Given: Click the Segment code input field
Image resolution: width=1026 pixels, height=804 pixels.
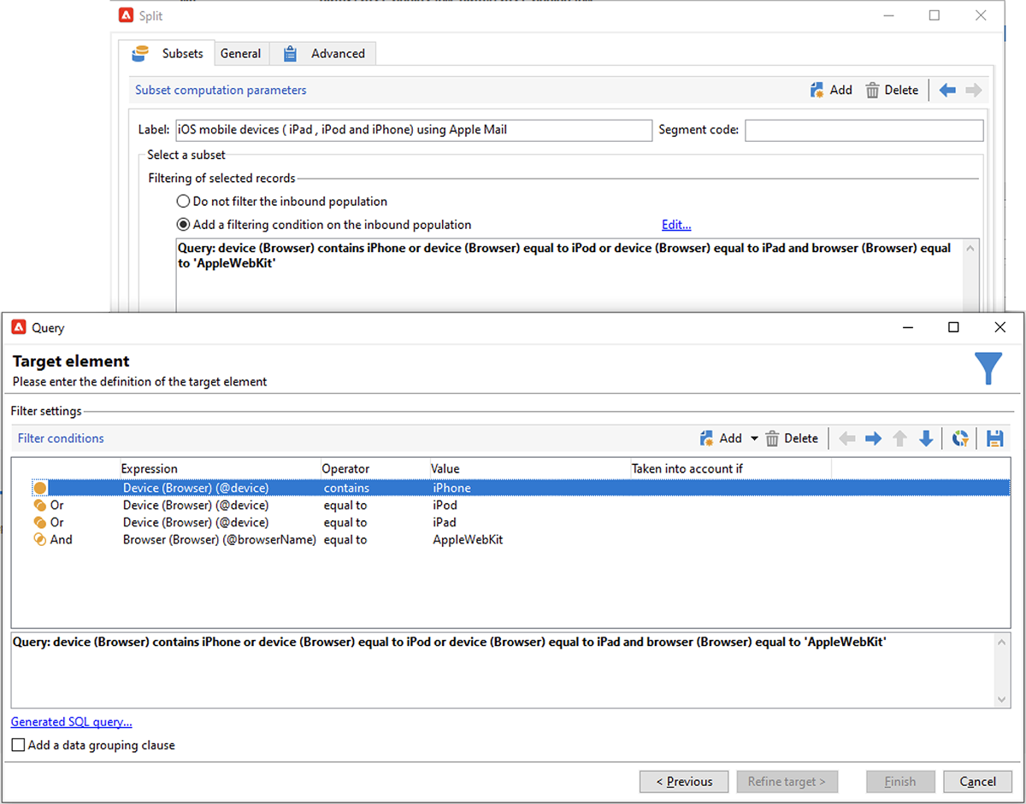Looking at the screenshot, I should point(864,130).
